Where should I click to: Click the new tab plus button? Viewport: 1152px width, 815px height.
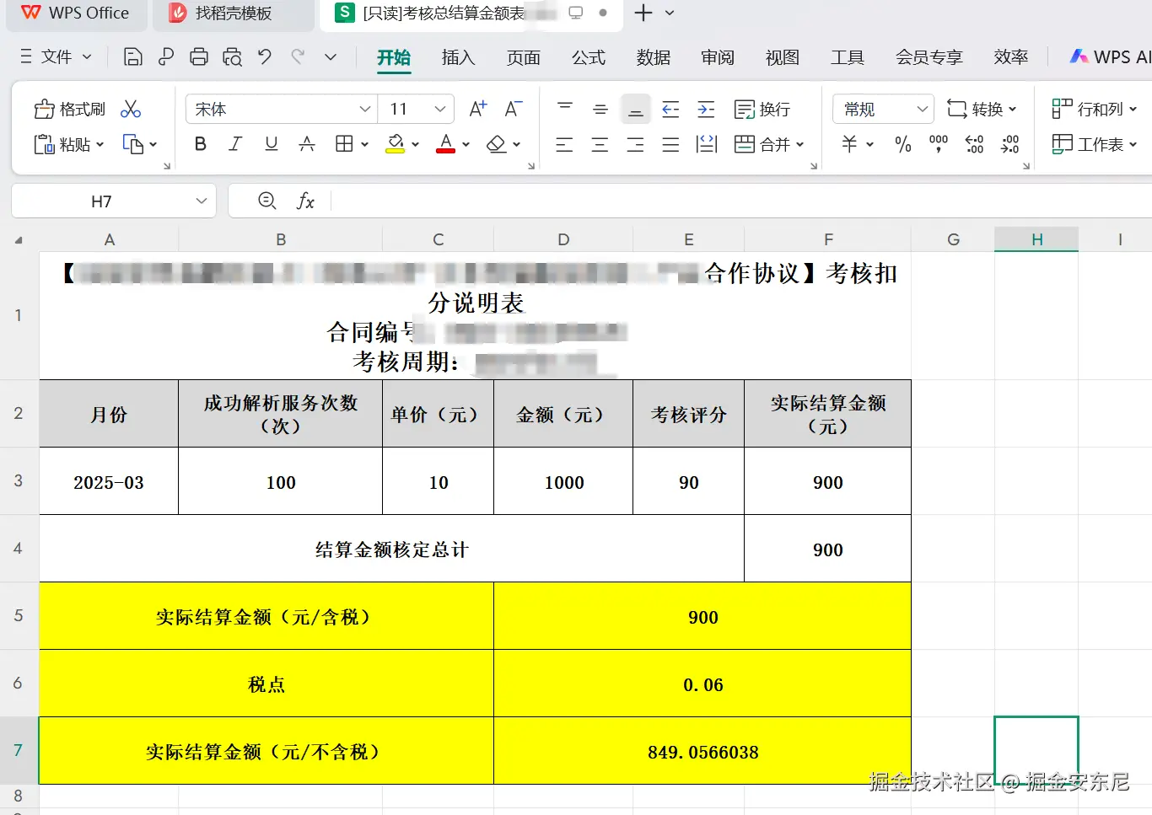[x=643, y=13]
